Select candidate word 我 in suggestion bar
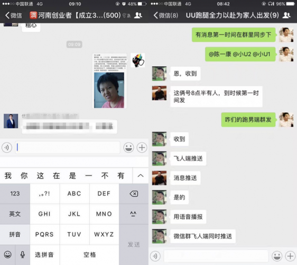Viewport: 297px width, 265px height. (8, 175)
